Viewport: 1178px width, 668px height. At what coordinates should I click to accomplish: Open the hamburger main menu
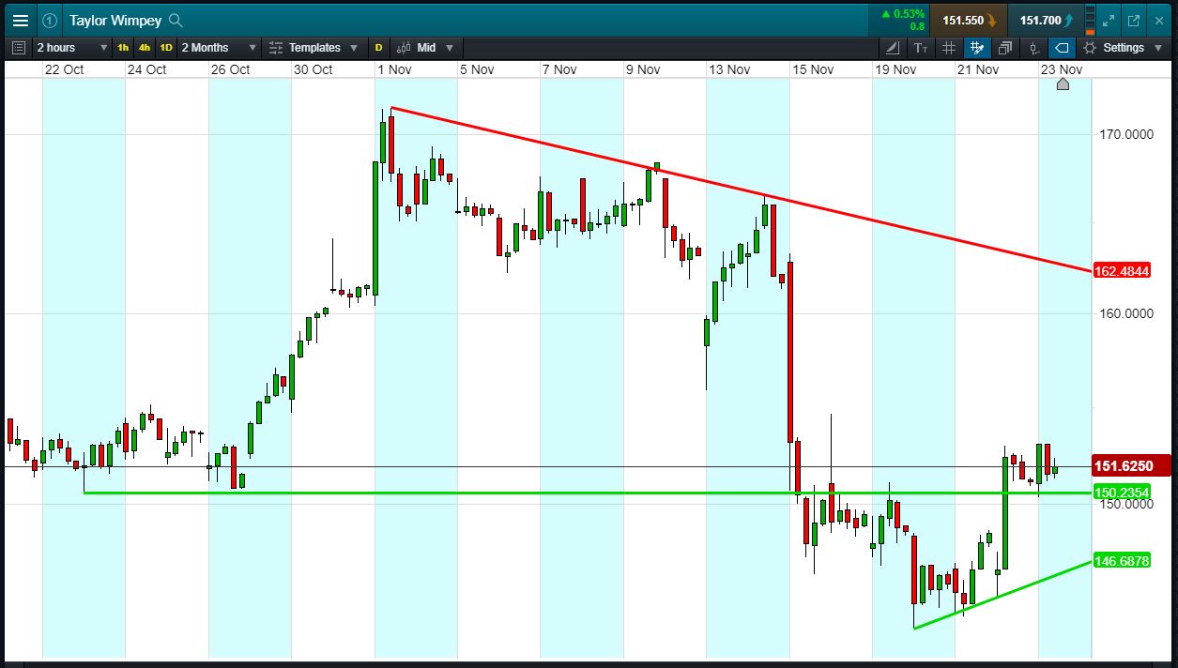coord(20,20)
